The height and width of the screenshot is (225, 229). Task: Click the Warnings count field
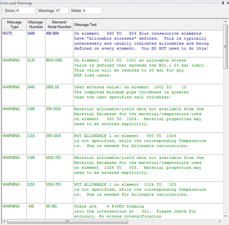[x=62, y=11]
